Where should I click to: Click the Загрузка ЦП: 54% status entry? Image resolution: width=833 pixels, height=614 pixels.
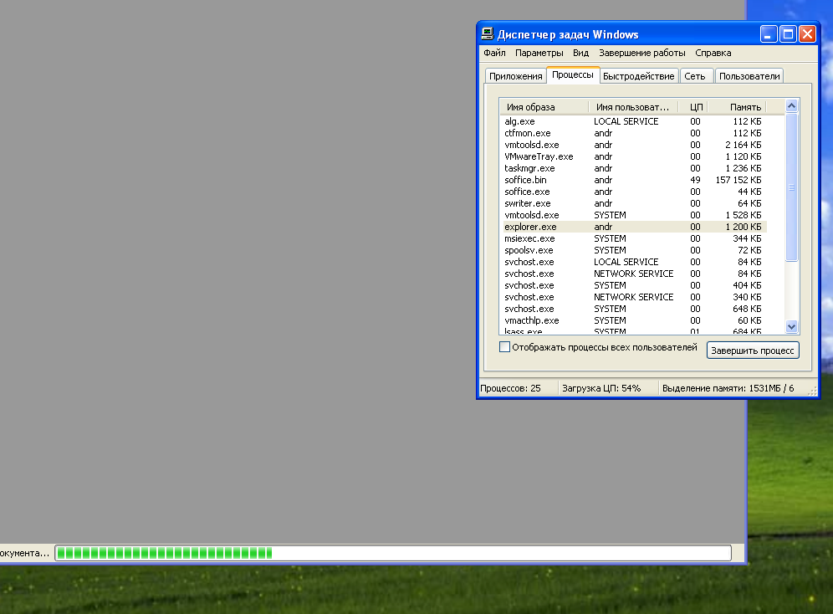601,388
